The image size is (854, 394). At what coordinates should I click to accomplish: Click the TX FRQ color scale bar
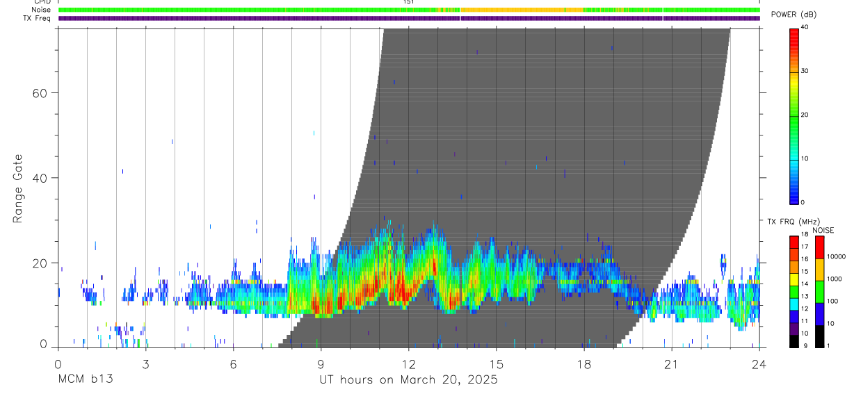click(x=794, y=291)
